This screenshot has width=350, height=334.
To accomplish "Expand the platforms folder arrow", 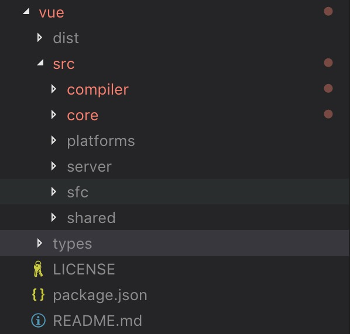I will [54, 140].
